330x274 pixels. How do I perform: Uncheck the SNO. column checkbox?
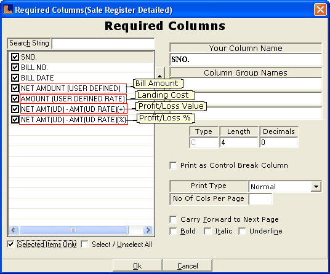tap(15, 57)
